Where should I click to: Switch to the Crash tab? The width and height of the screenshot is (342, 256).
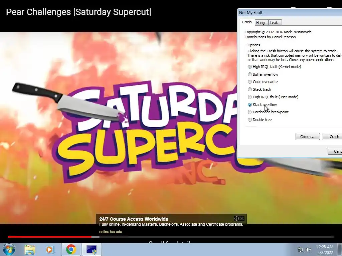click(247, 22)
